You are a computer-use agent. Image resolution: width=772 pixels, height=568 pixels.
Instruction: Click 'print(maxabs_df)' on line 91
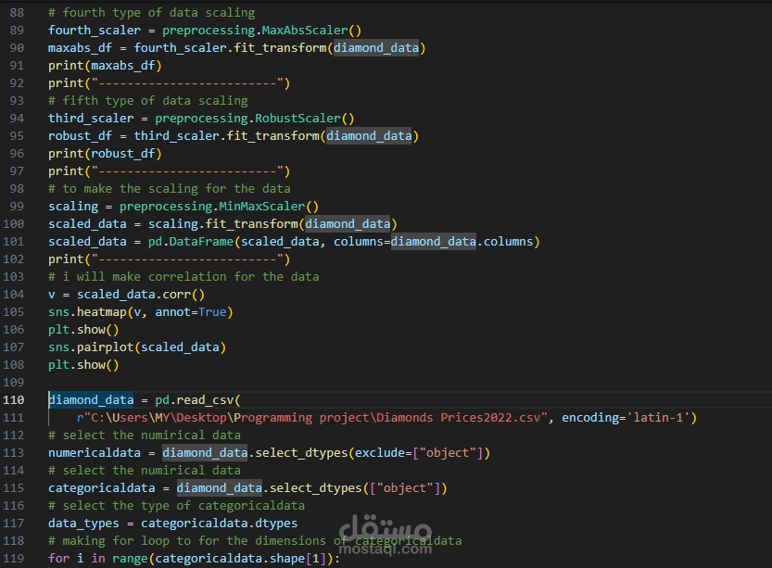click(x=105, y=66)
